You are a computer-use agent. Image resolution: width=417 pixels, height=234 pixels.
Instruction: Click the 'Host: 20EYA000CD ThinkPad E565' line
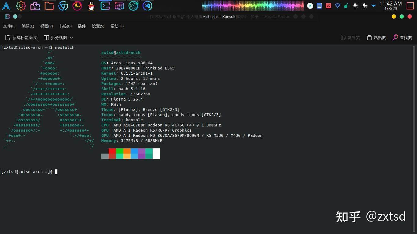pyautogui.click(x=138, y=68)
